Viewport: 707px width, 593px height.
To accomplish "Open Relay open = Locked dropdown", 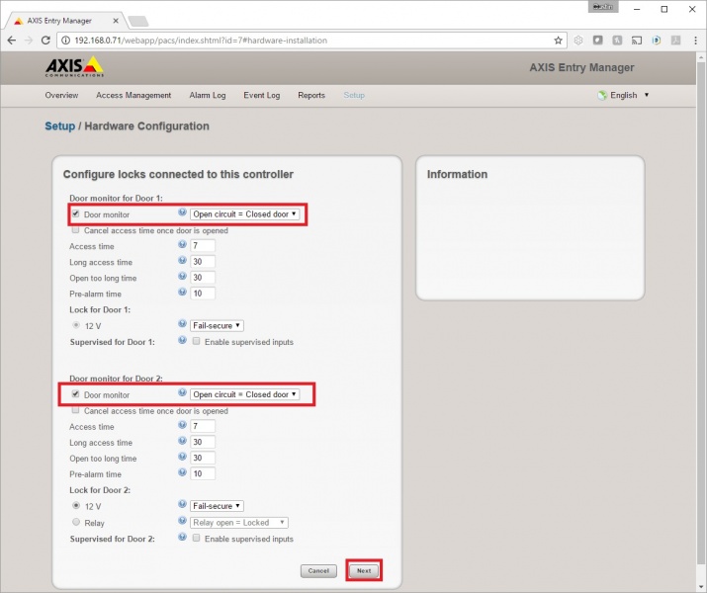I will 239,522.
